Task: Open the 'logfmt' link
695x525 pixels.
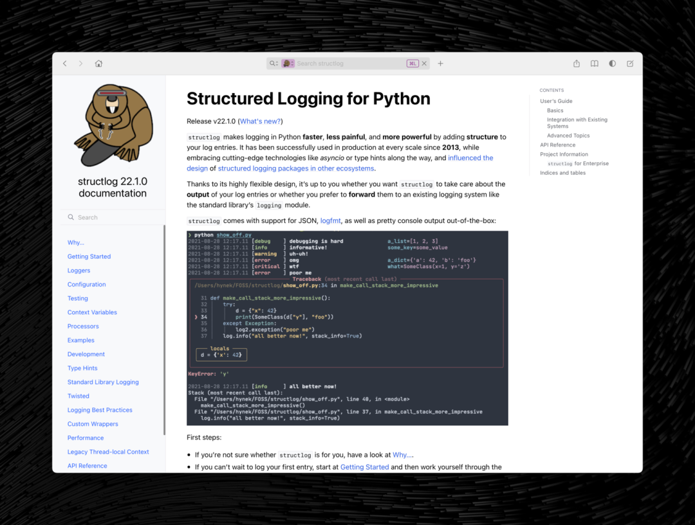Action: click(331, 220)
